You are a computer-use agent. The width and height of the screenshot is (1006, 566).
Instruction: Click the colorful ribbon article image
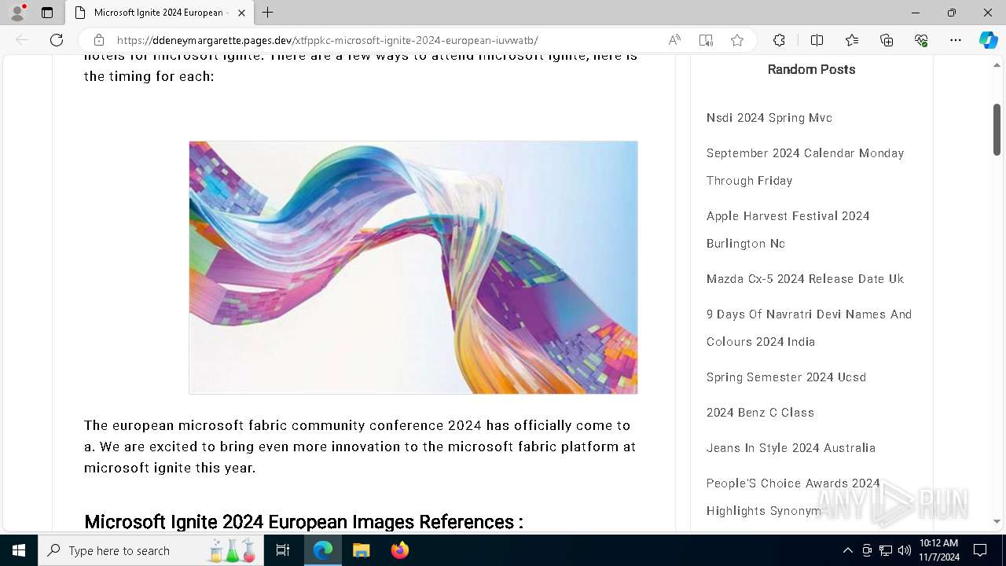point(413,267)
